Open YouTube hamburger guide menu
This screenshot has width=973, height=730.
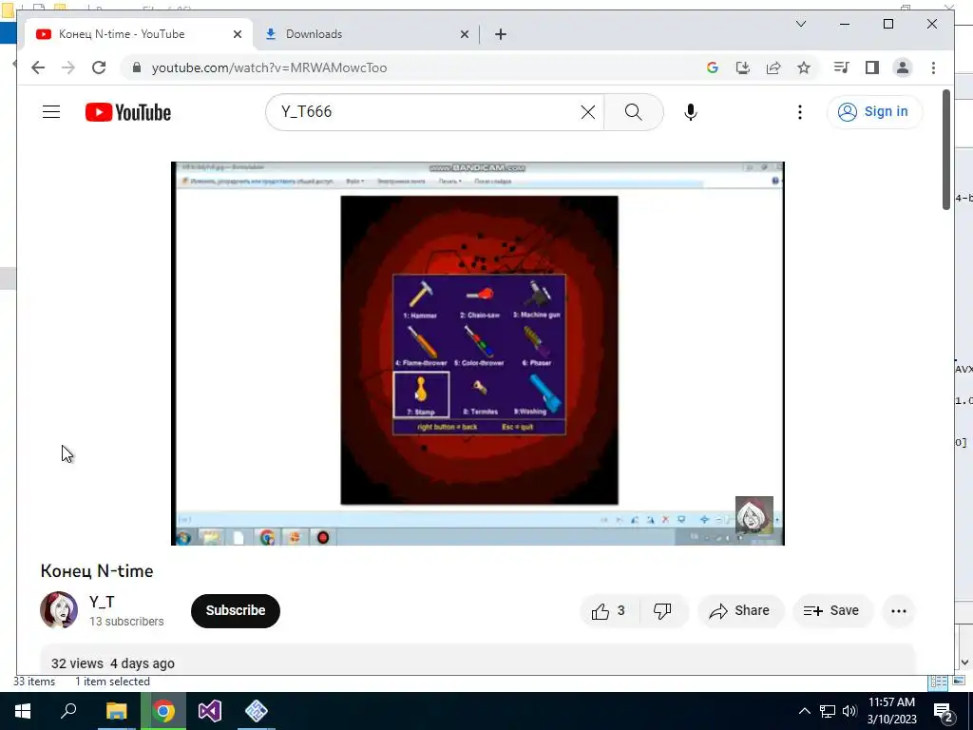click(x=51, y=112)
